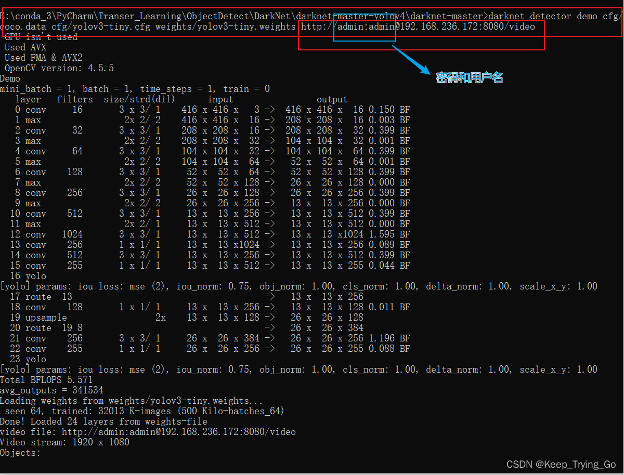Click the Used AVX status line
624x475 pixels.
(25, 47)
